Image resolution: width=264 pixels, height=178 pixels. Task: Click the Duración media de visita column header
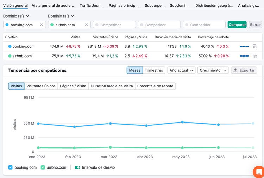[173, 37]
